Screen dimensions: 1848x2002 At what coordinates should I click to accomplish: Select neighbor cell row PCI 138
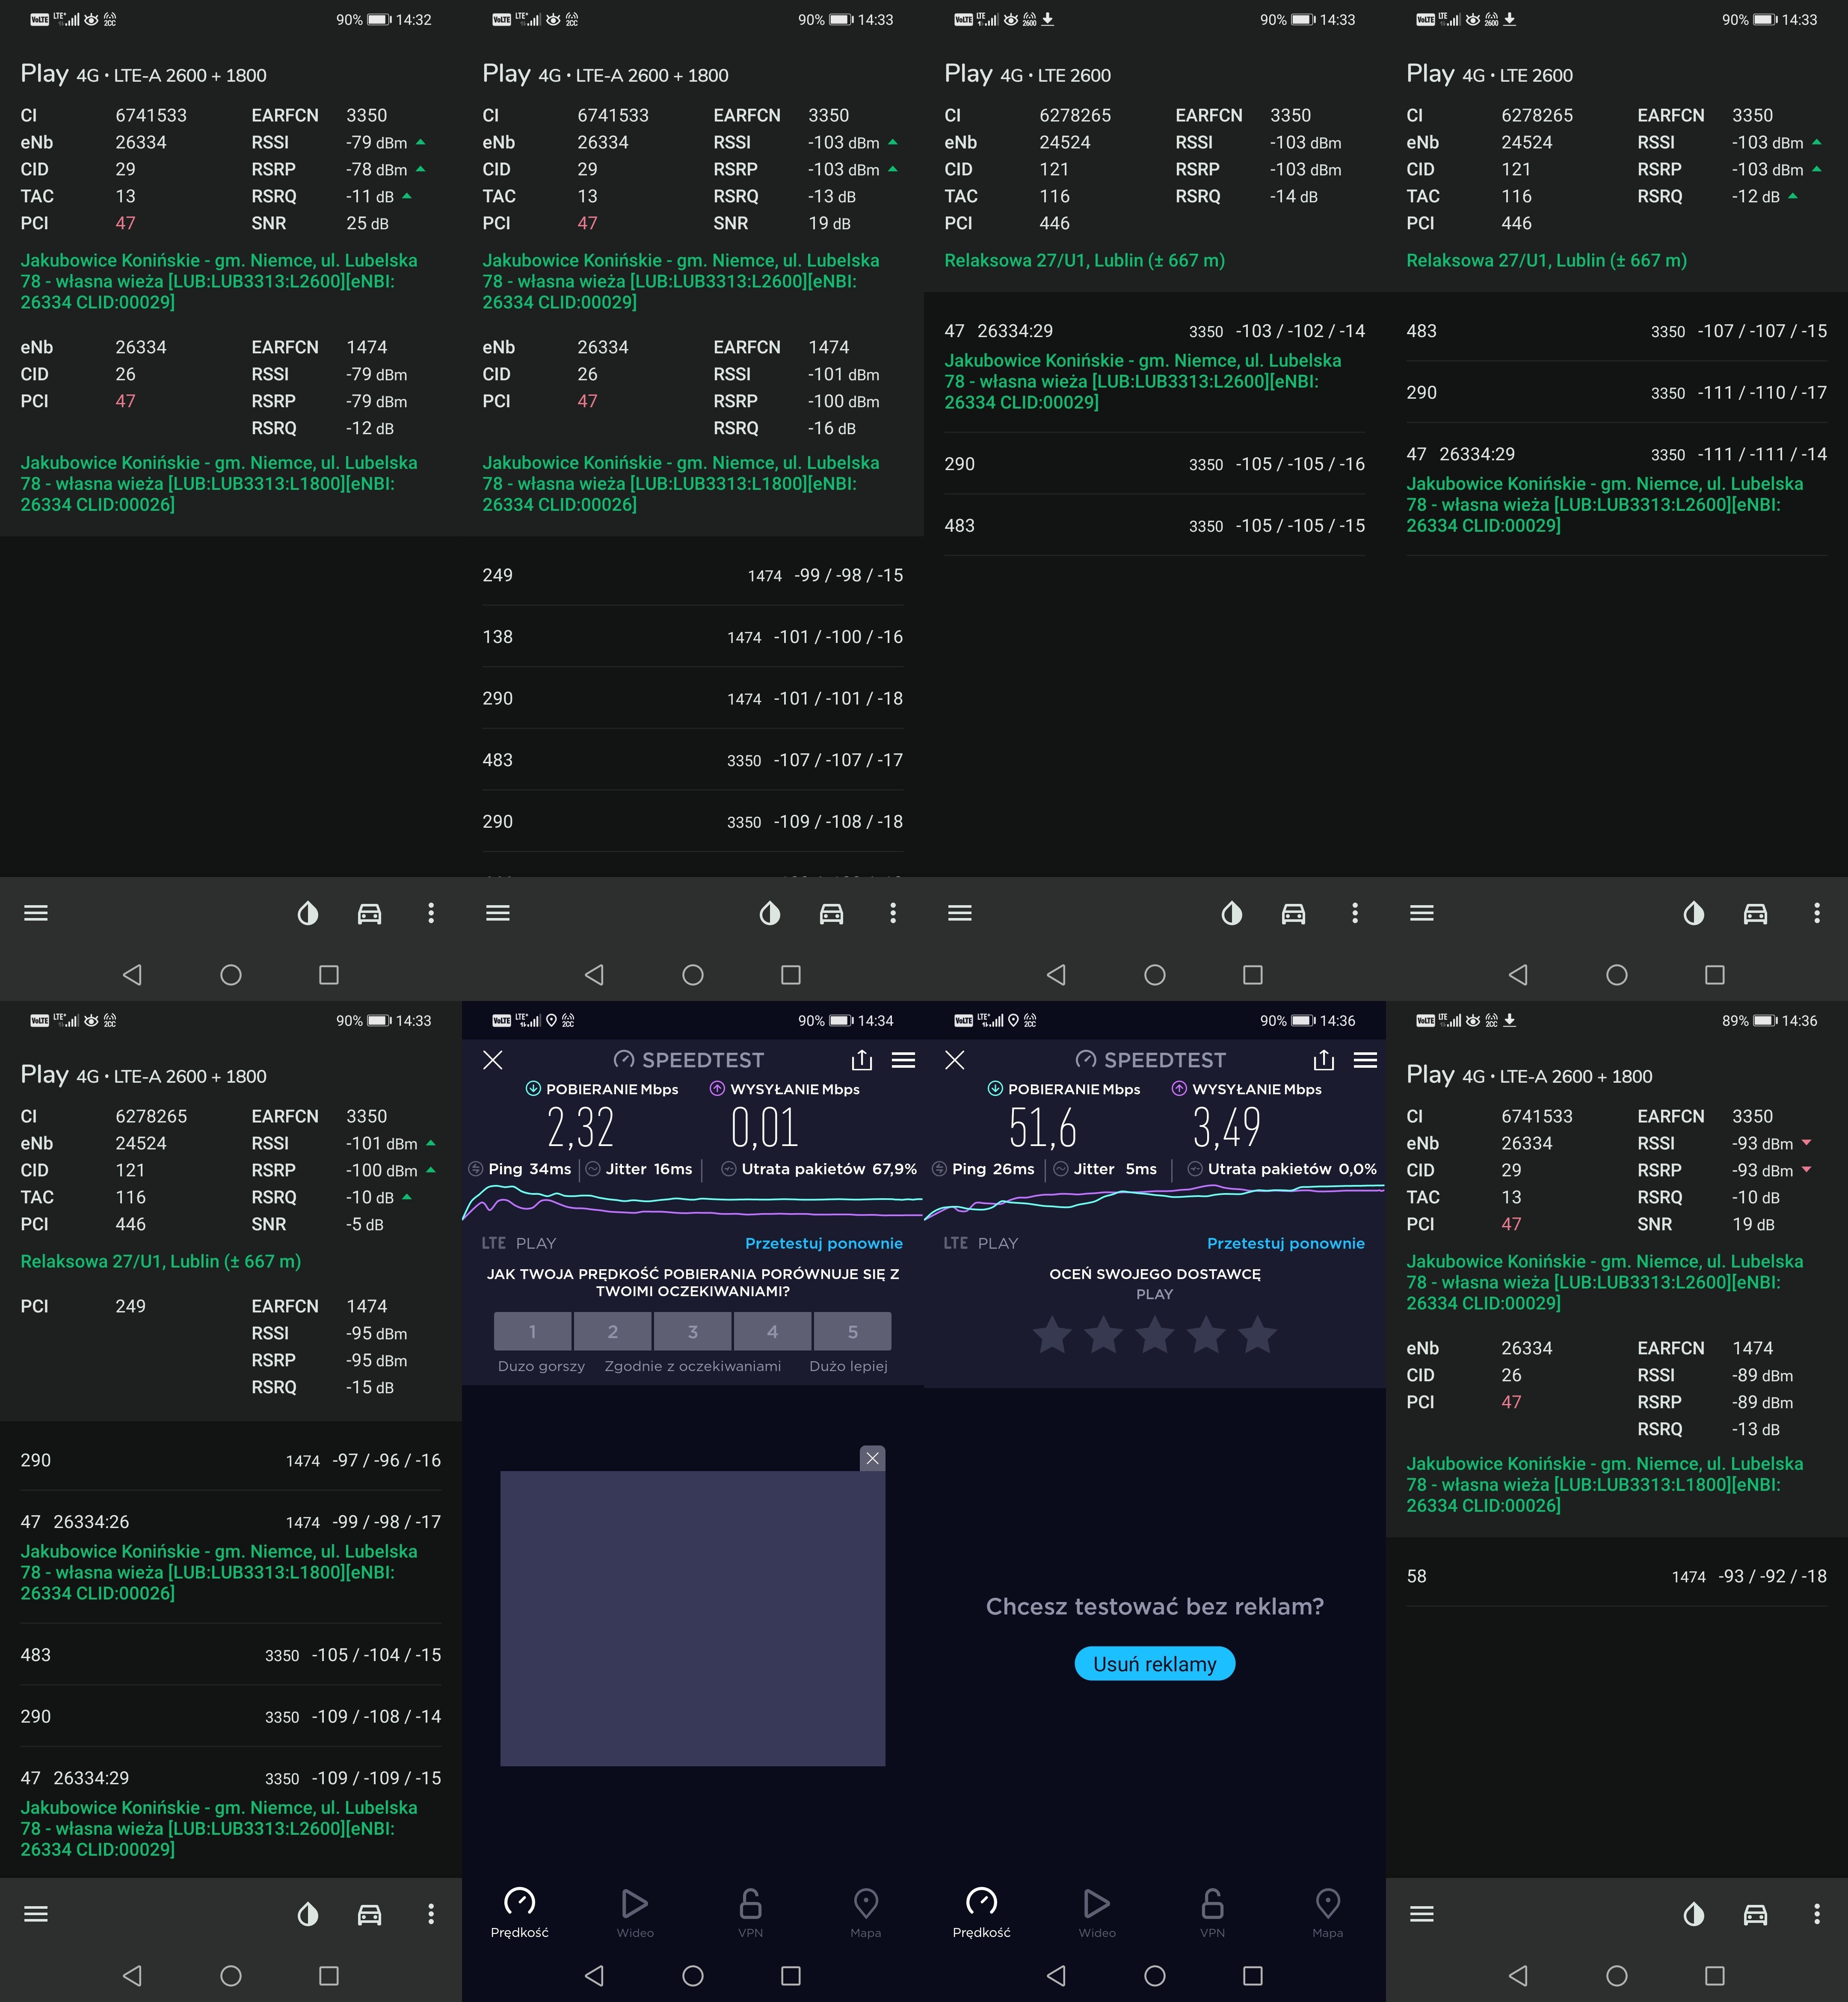click(x=693, y=637)
